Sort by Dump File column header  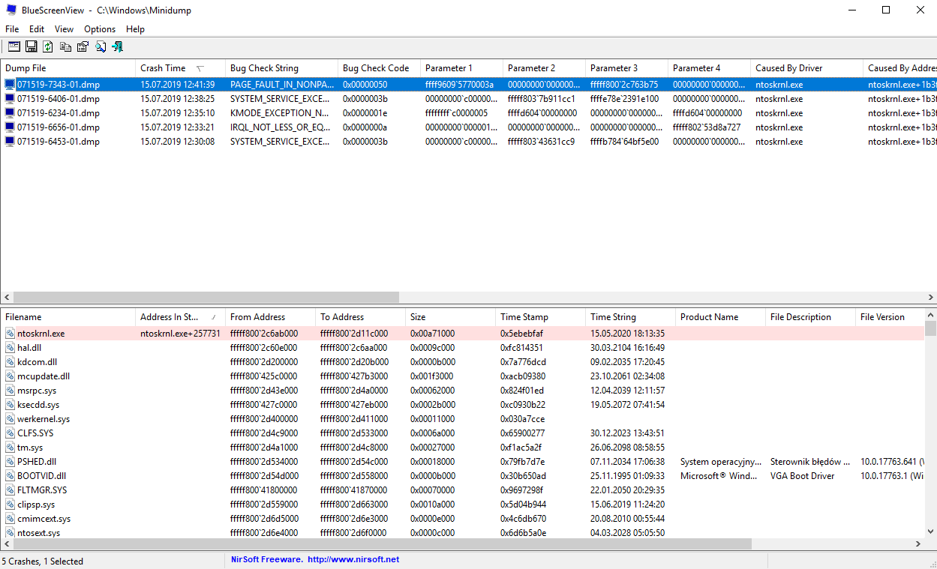(x=68, y=68)
